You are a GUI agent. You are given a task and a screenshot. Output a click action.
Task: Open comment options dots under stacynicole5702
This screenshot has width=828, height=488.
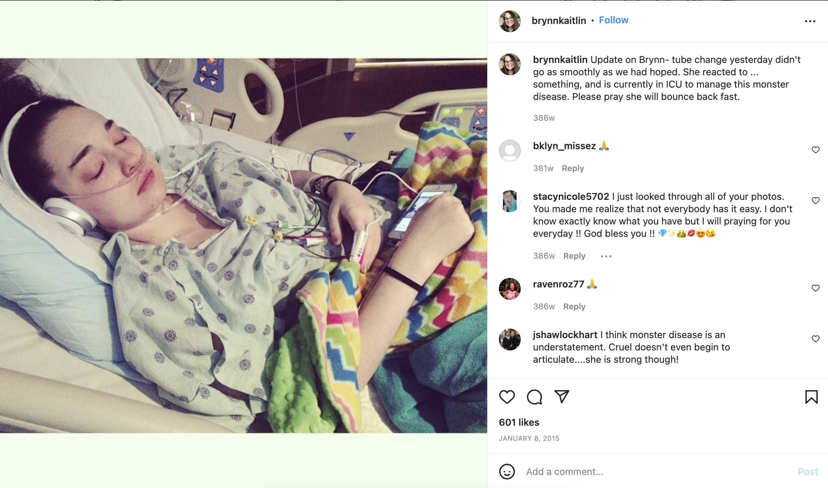(606, 256)
